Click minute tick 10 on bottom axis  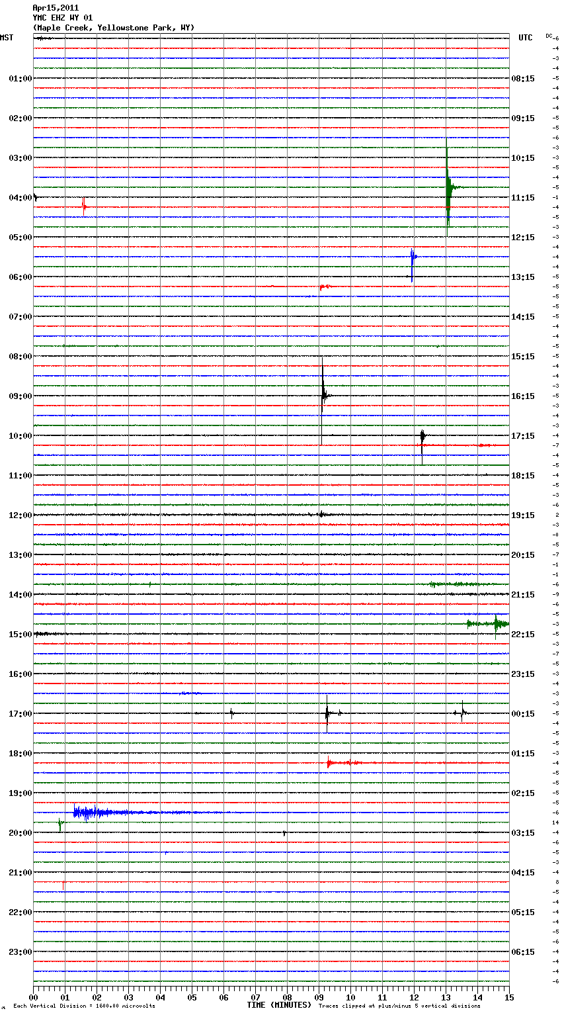pyautogui.click(x=350, y=997)
